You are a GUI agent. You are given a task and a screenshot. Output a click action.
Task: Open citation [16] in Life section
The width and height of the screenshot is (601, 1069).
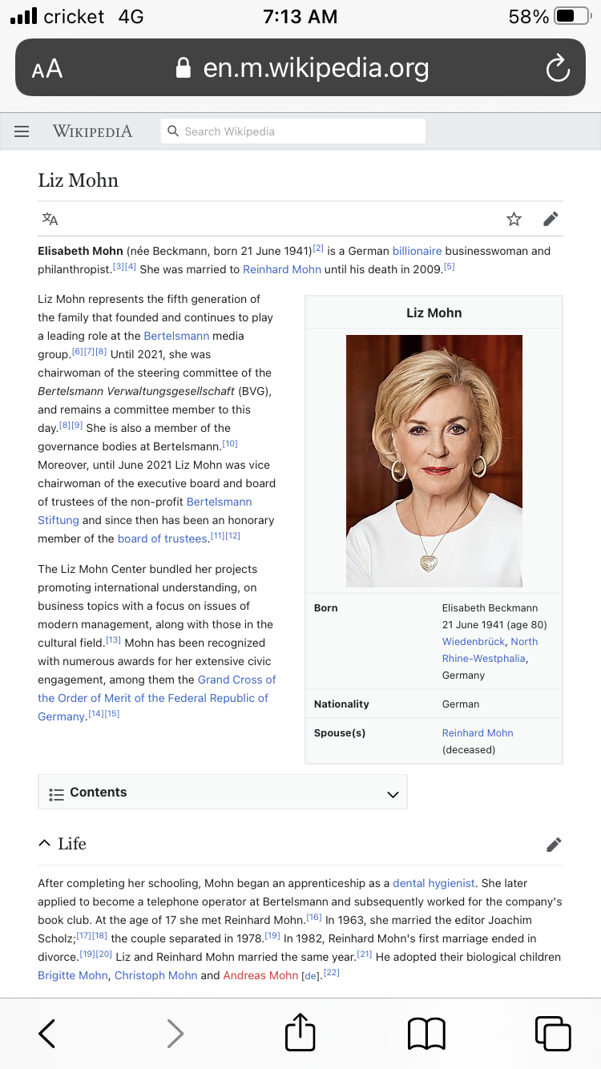314,917
